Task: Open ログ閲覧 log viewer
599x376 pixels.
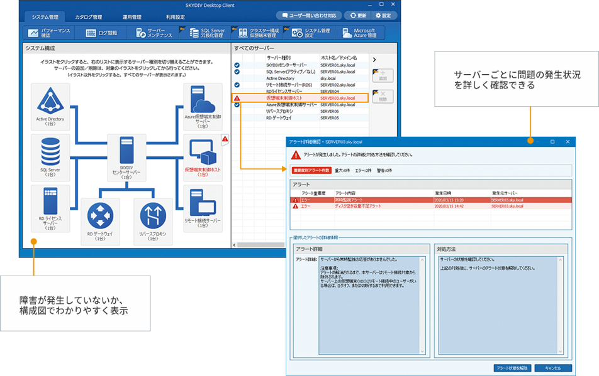Action: click(102, 33)
